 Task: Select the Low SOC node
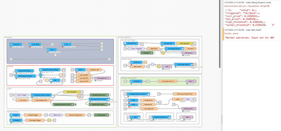[35, 44]
